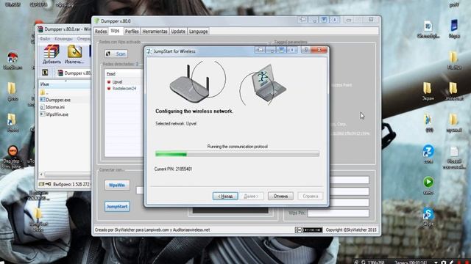This screenshot has width=471, height=264.
Task: Click the Извлечь extract icon in WinRAR
Action: (x=74, y=54)
